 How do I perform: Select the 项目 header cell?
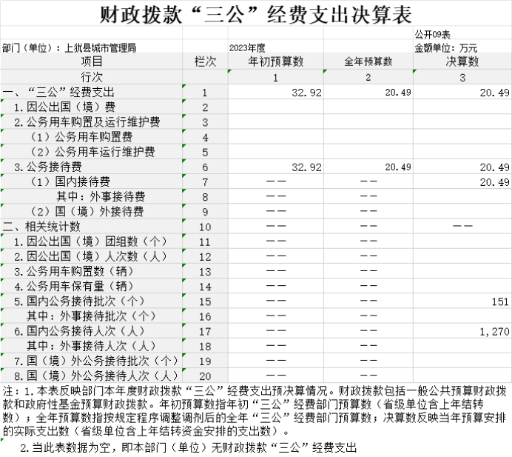[x=91, y=61]
